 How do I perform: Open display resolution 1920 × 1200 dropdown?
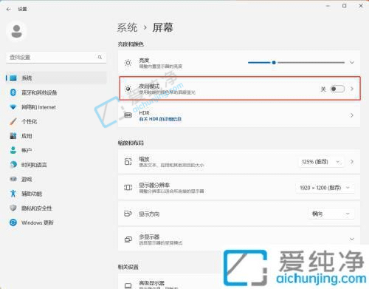coord(325,188)
